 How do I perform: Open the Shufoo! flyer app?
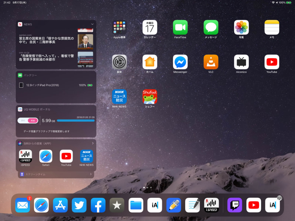pos(149,95)
